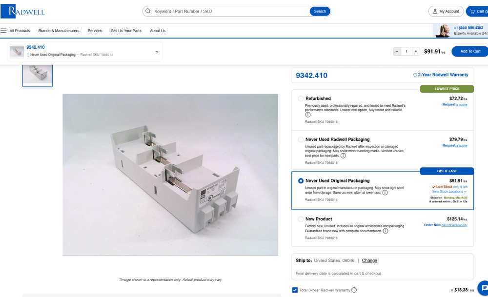Select the product thumbnail image
This screenshot has width=488, height=297.
38,75
